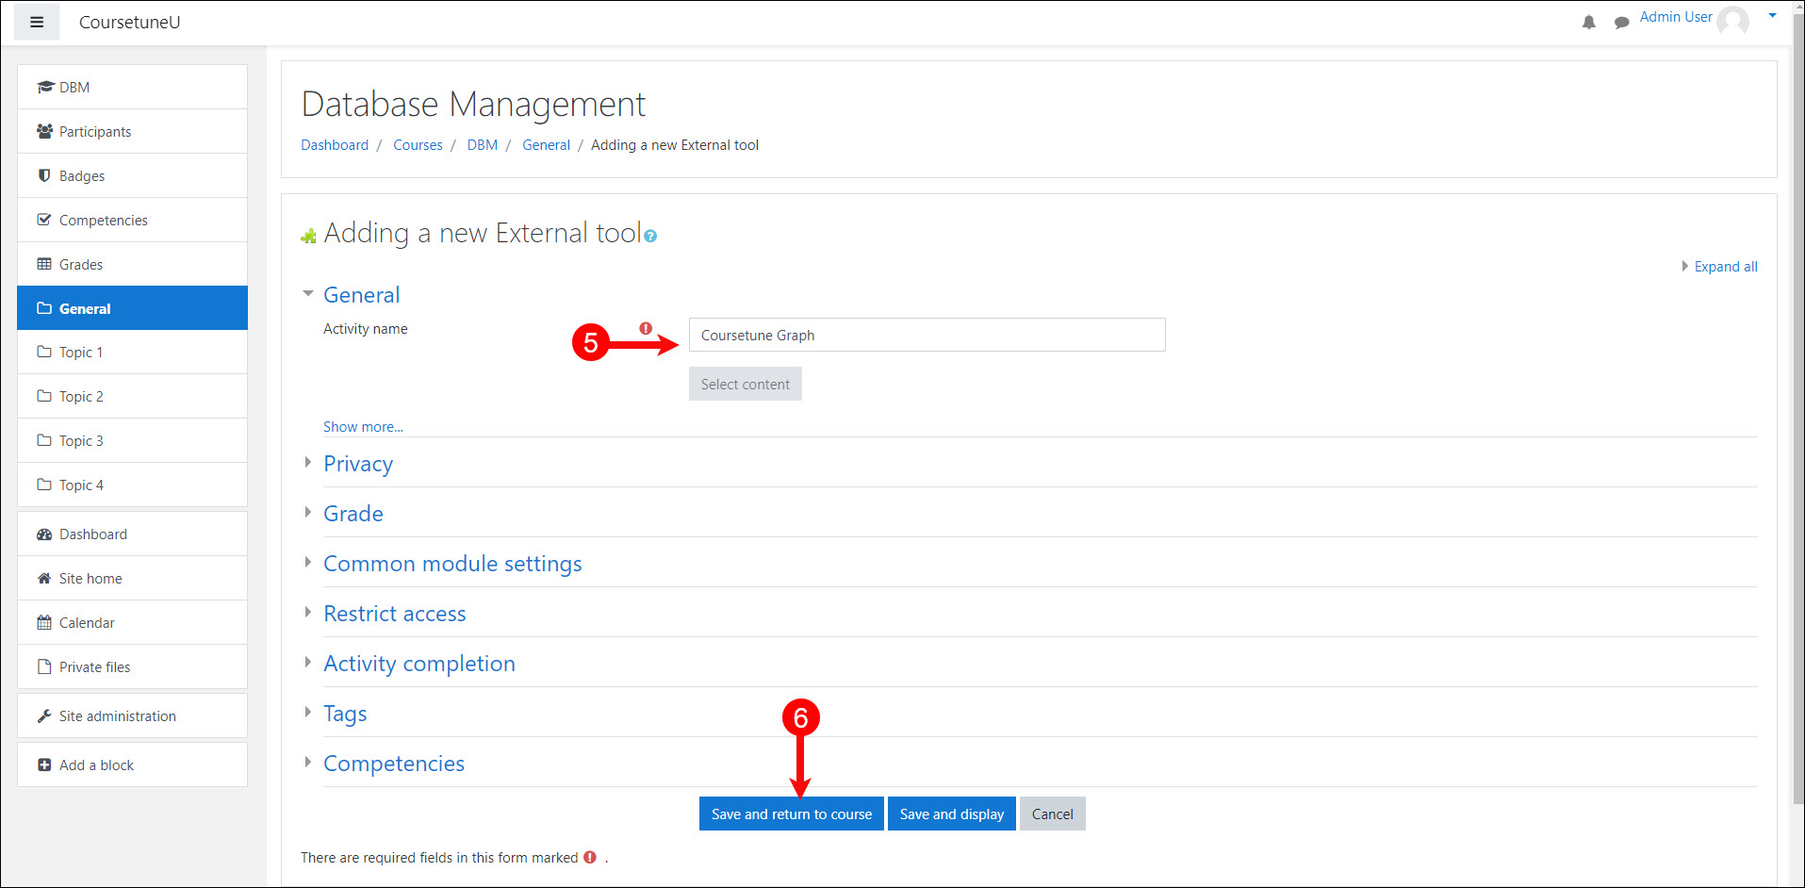Click the hamburger menu icon
The height and width of the screenshot is (888, 1805).
point(37,22)
